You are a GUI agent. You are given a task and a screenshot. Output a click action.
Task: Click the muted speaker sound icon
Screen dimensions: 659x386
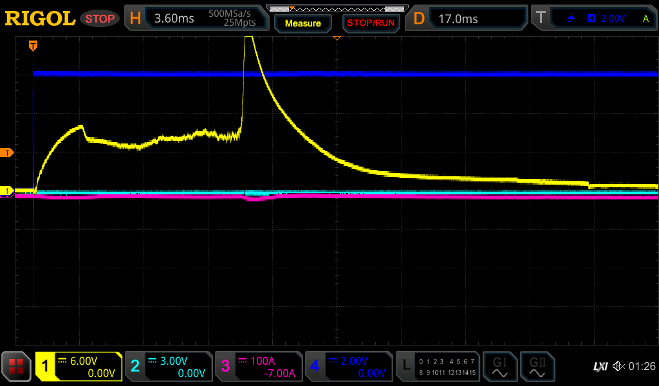click(x=618, y=367)
